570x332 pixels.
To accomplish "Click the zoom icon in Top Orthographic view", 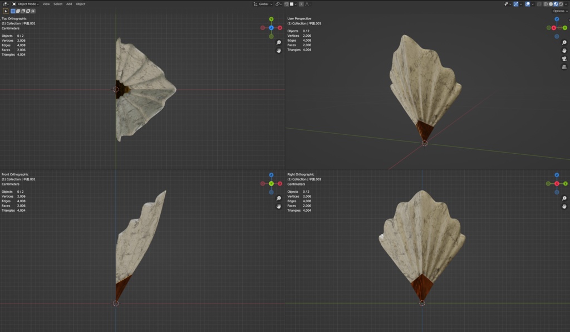I will click(278, 42).
